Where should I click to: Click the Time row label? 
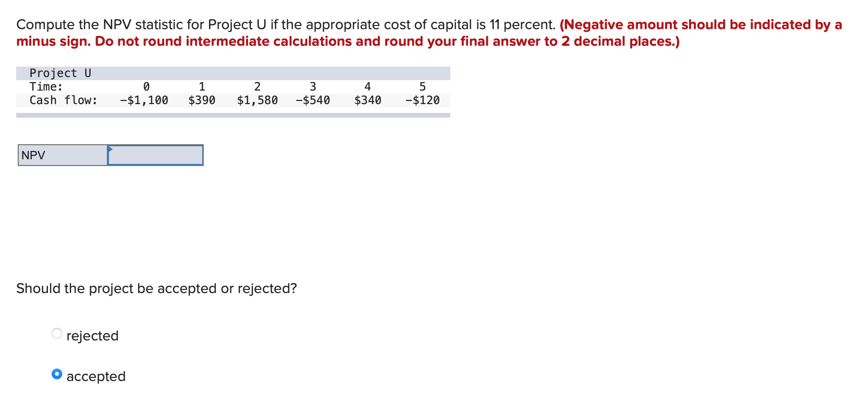click(46, 86)
